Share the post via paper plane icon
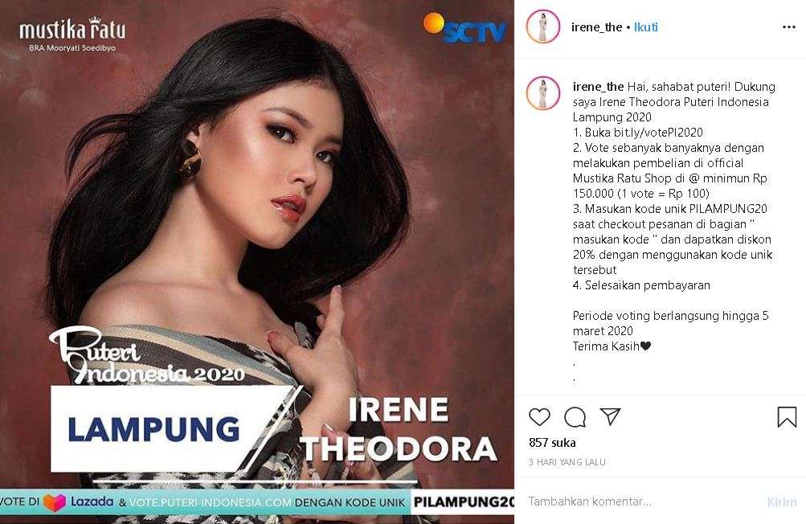This screenshot has height=524, width=806. click(x=610, y=416)
